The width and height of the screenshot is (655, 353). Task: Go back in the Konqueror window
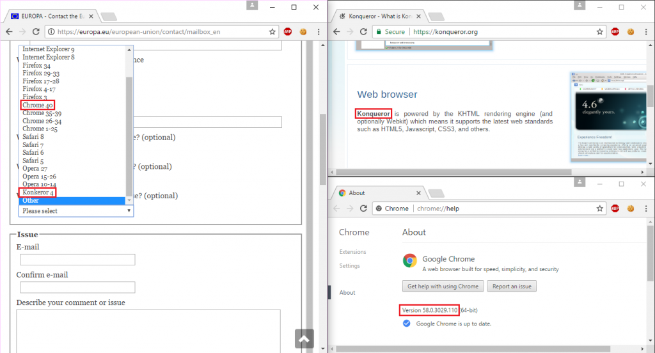336,31
